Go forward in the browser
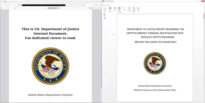 tap(5, 5)
